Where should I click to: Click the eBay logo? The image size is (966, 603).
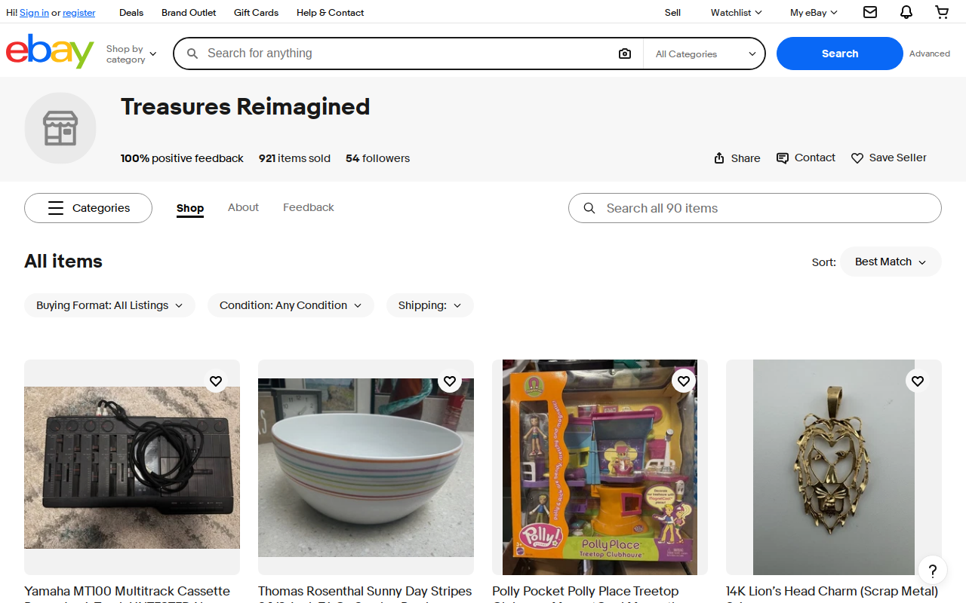click(50, 51)
